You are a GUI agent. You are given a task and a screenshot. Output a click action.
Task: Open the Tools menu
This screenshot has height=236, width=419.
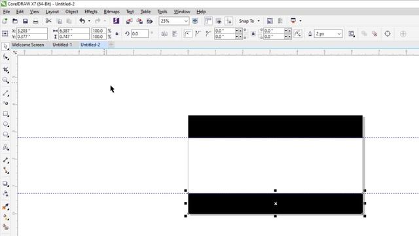[162, 12]
